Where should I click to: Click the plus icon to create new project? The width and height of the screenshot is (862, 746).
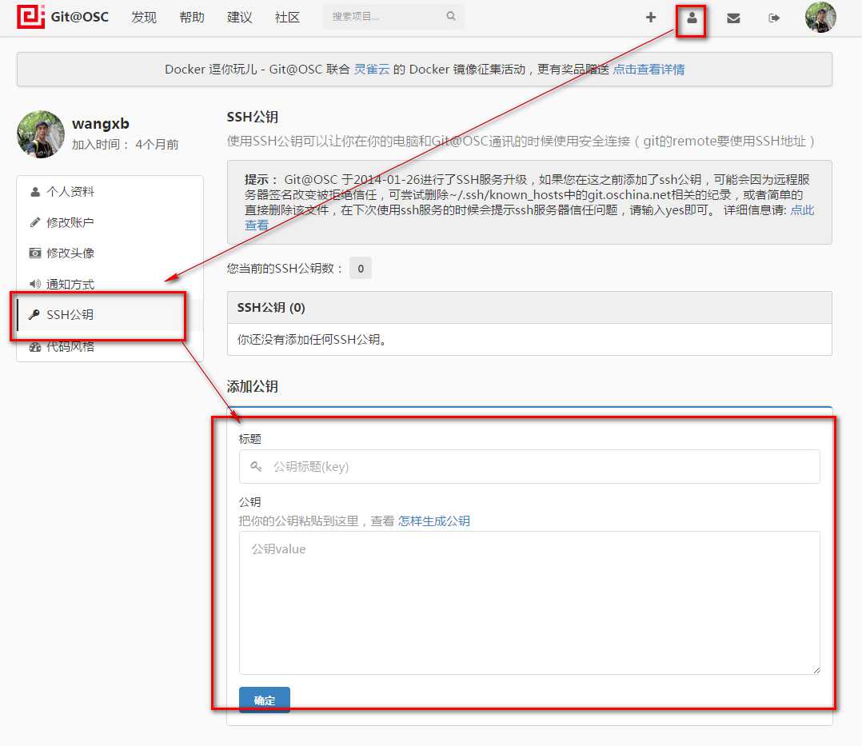pos(651,18)
